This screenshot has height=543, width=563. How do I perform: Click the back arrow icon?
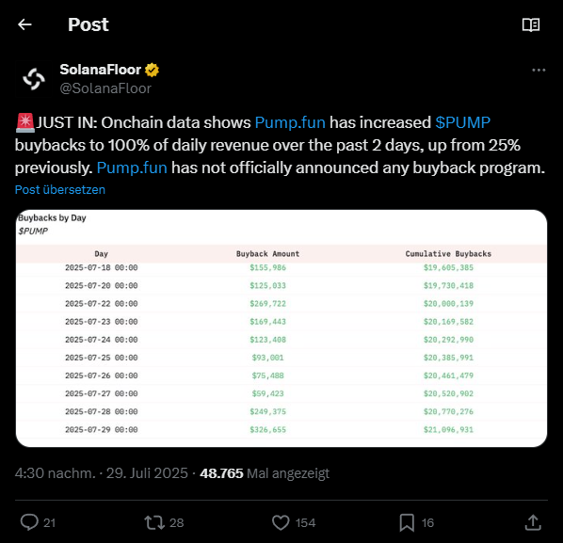click(x=24, y=24)
